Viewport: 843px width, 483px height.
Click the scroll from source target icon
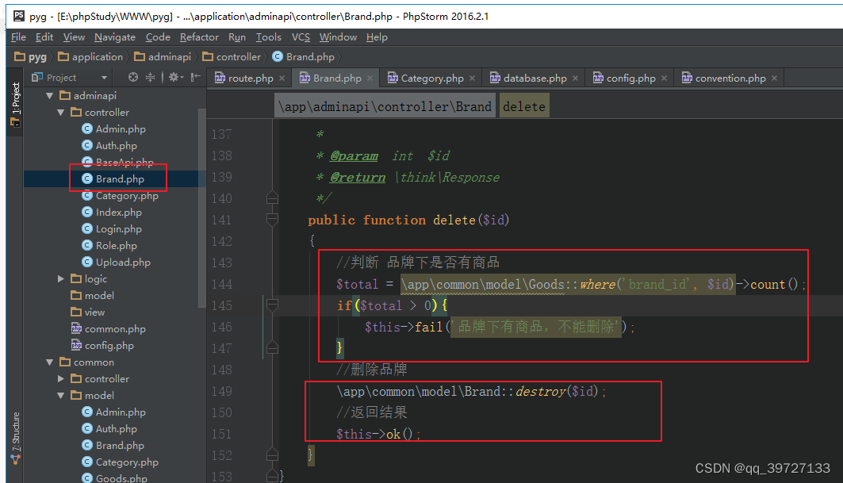coord(132,78)
